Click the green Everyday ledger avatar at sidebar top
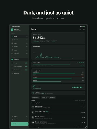 (12, 30)
